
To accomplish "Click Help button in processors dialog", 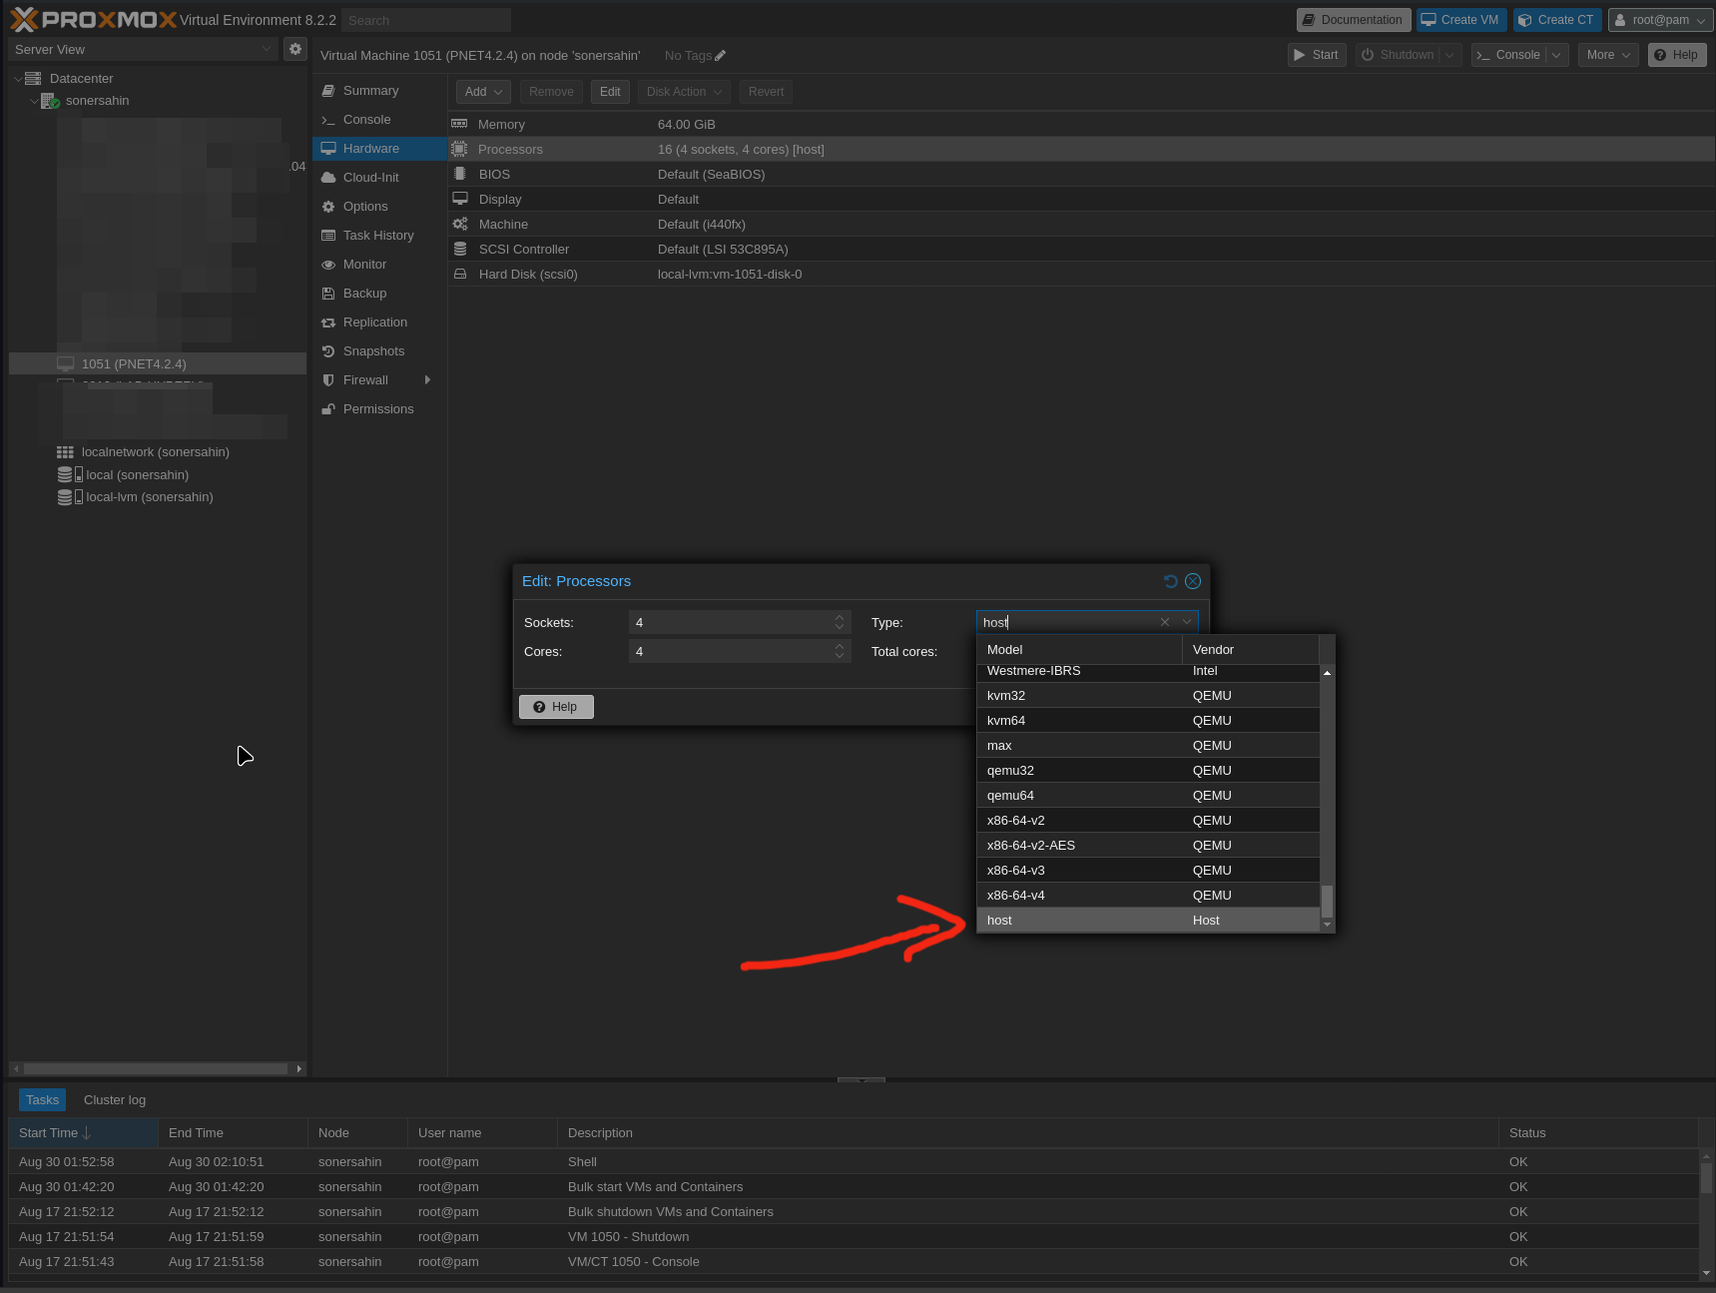I will click(x=556, y=707).
